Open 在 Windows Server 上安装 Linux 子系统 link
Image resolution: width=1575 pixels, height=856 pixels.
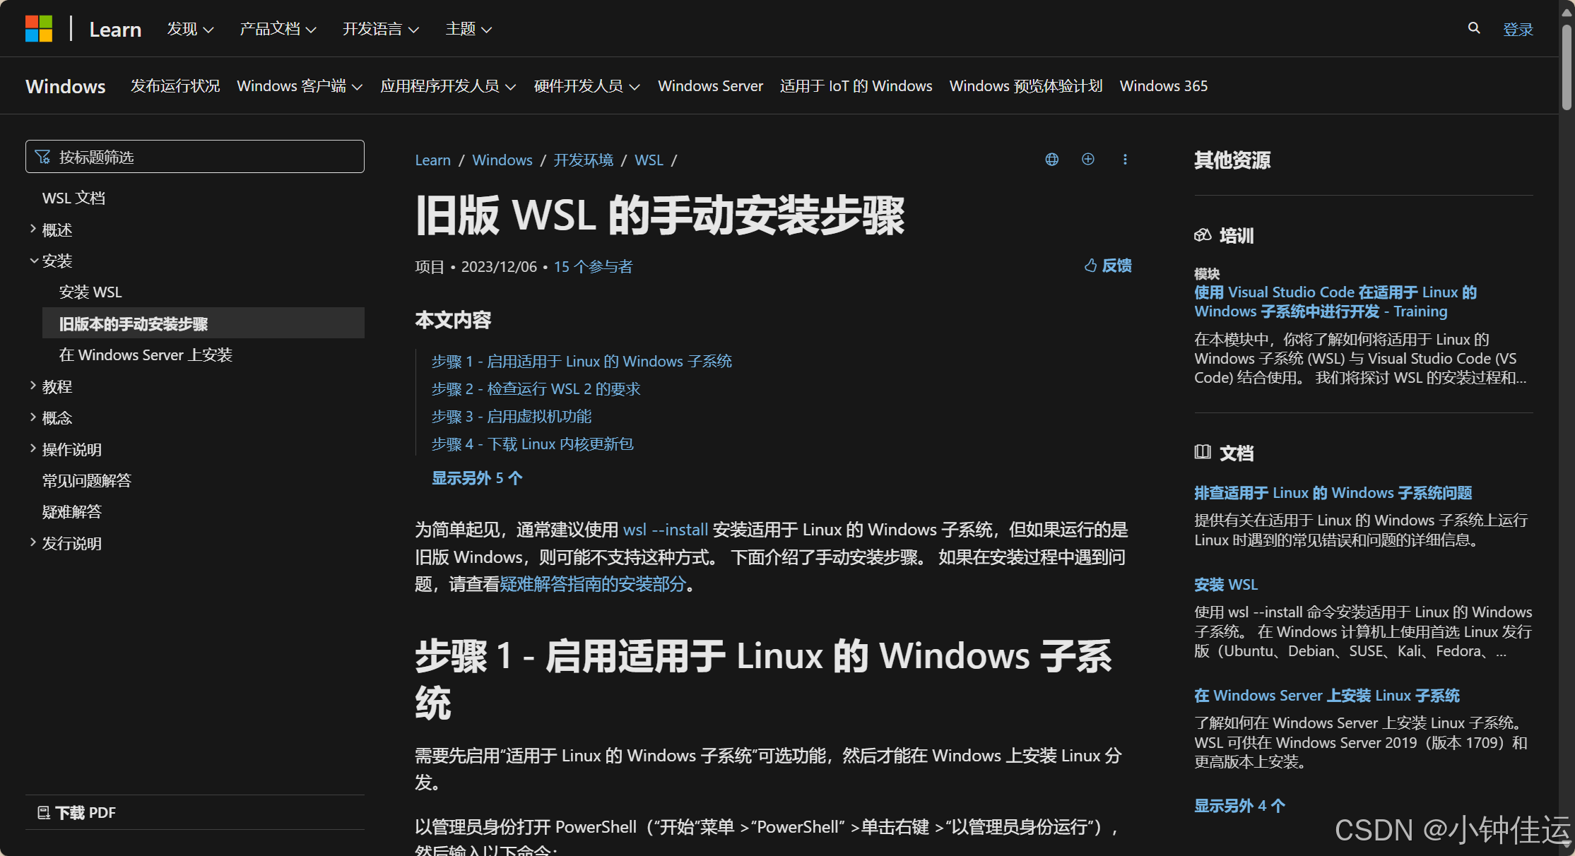1327,696
